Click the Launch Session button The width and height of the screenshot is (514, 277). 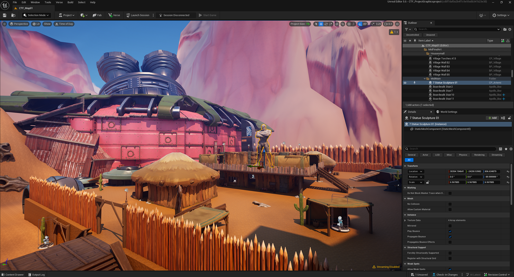coord(138,15)
